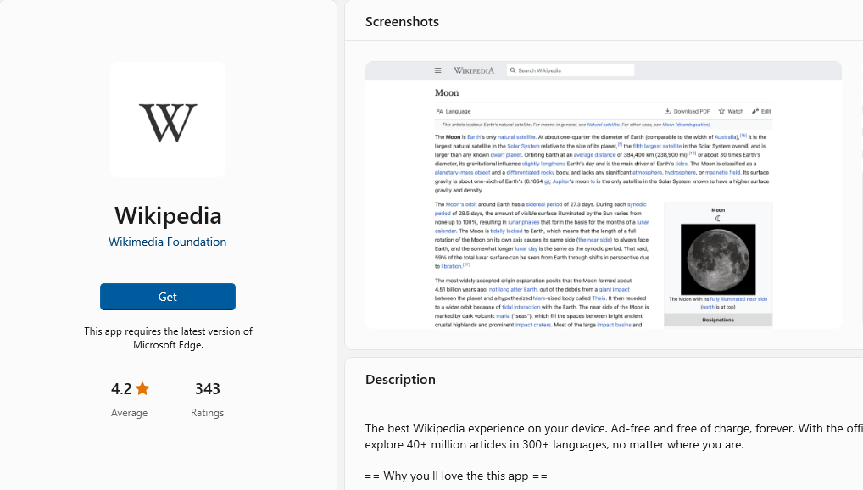Click the search magnifier in the search bar
This screenshot has height=490, width=863.
(512, 70)
